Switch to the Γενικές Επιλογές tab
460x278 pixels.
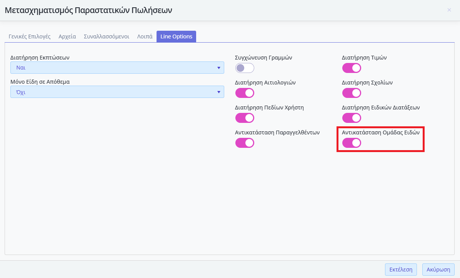pyautogui.click(x=30, y=37)
